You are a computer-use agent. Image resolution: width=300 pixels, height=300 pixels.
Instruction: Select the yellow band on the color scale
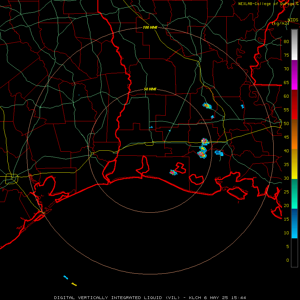click(294, 164)
